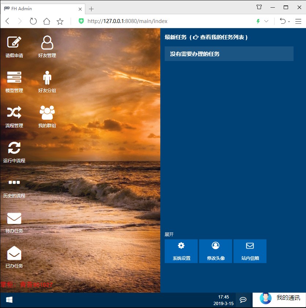Open 已办任务 completed tasks
Image resolution: width=306 pixels, height=308 pixels.
14,257
